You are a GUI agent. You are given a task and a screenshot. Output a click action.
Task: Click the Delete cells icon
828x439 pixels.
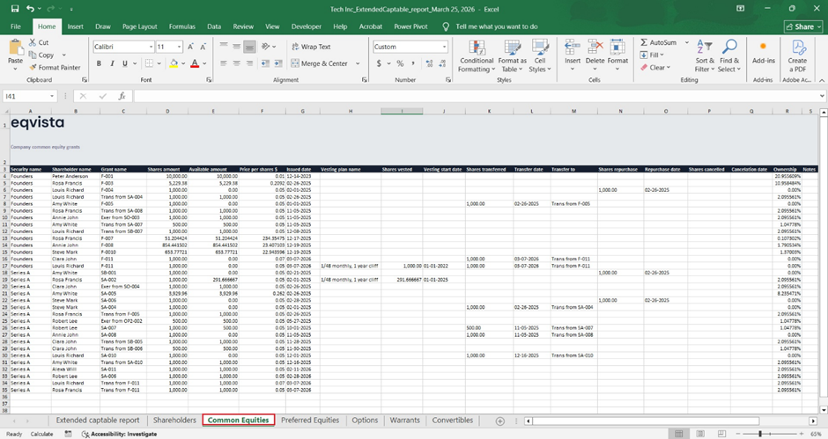pos(595,46)
